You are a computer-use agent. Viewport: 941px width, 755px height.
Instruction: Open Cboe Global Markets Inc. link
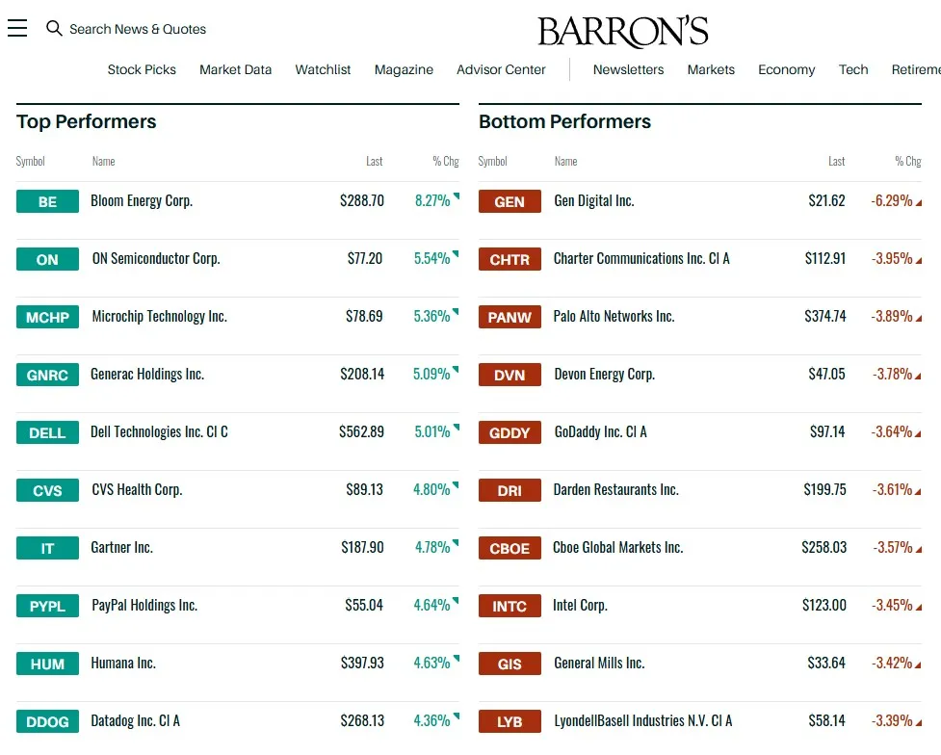pyautogui.click(x=618, y=547)
